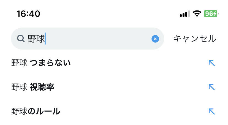Select the 野球 視聴率 suggestion
The height and width of the screenshot is (125, 228).
click(33, 87)
